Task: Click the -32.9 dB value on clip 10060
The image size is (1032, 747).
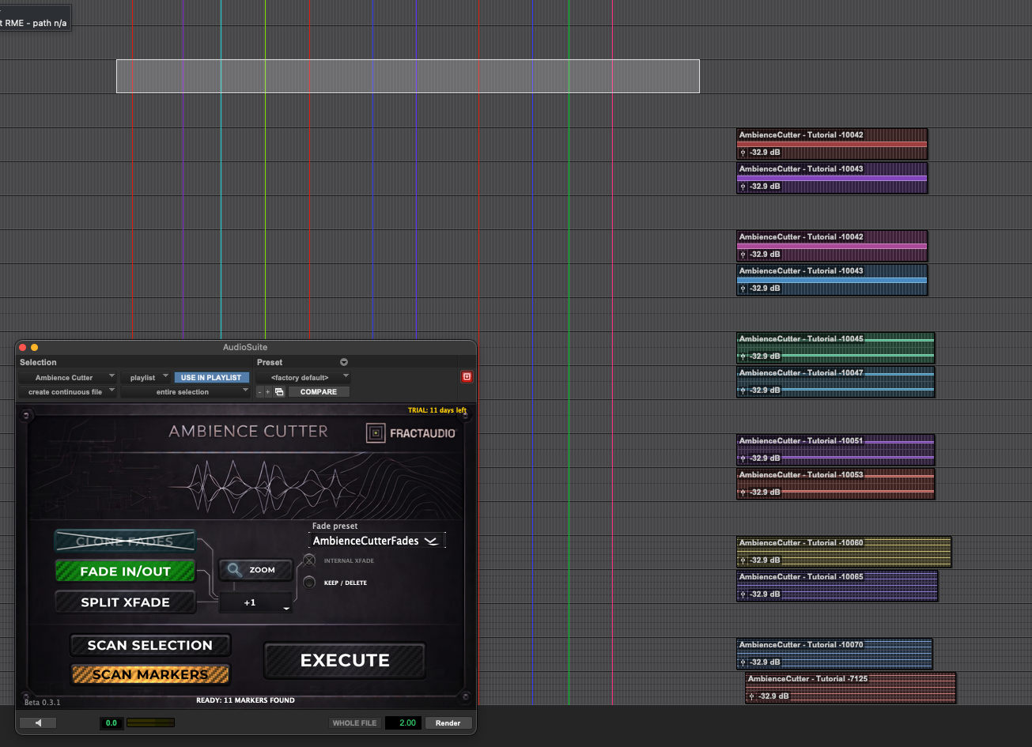Action: (x=765, y=560)
